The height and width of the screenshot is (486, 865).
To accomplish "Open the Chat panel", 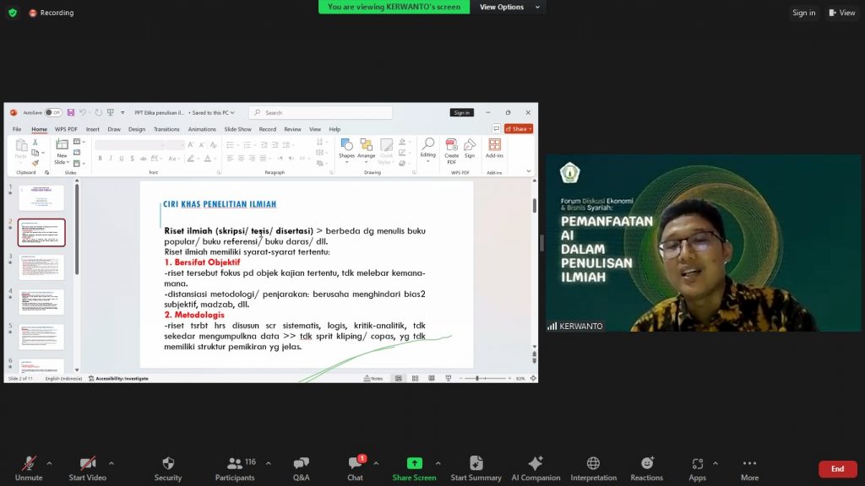I will pyautogui.click(x=355, y=463).
